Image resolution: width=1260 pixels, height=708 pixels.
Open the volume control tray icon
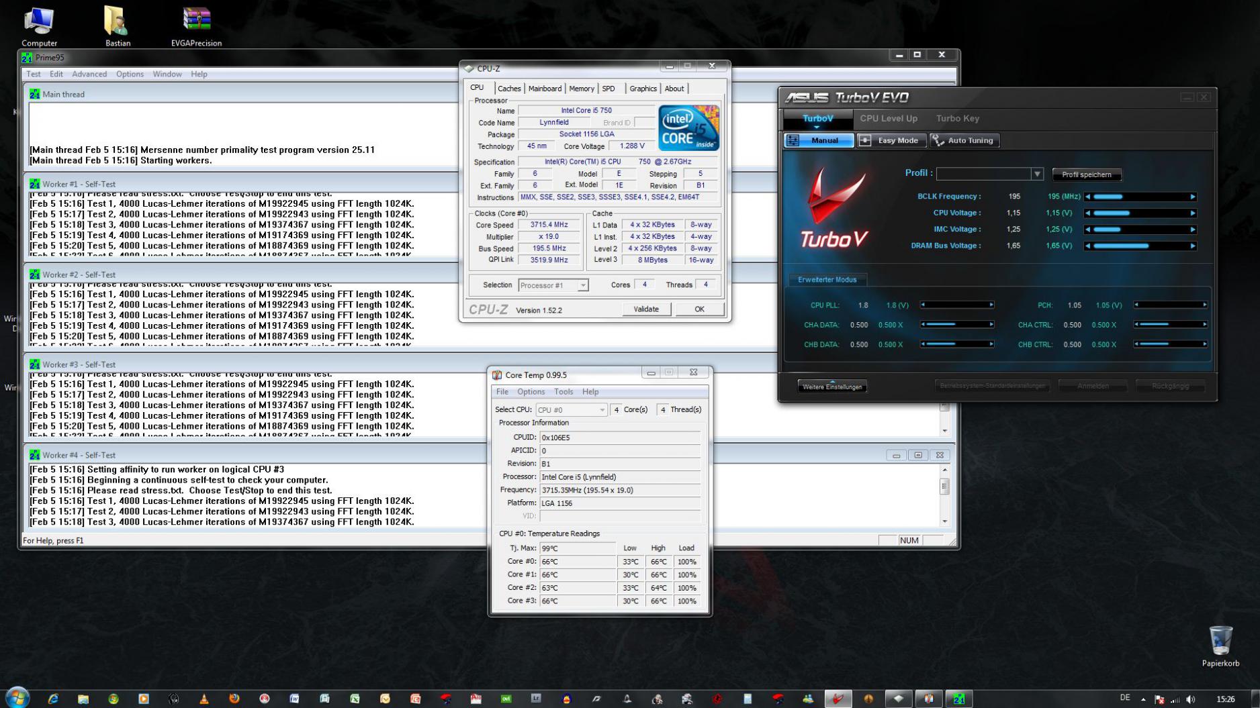(1191, 699)
